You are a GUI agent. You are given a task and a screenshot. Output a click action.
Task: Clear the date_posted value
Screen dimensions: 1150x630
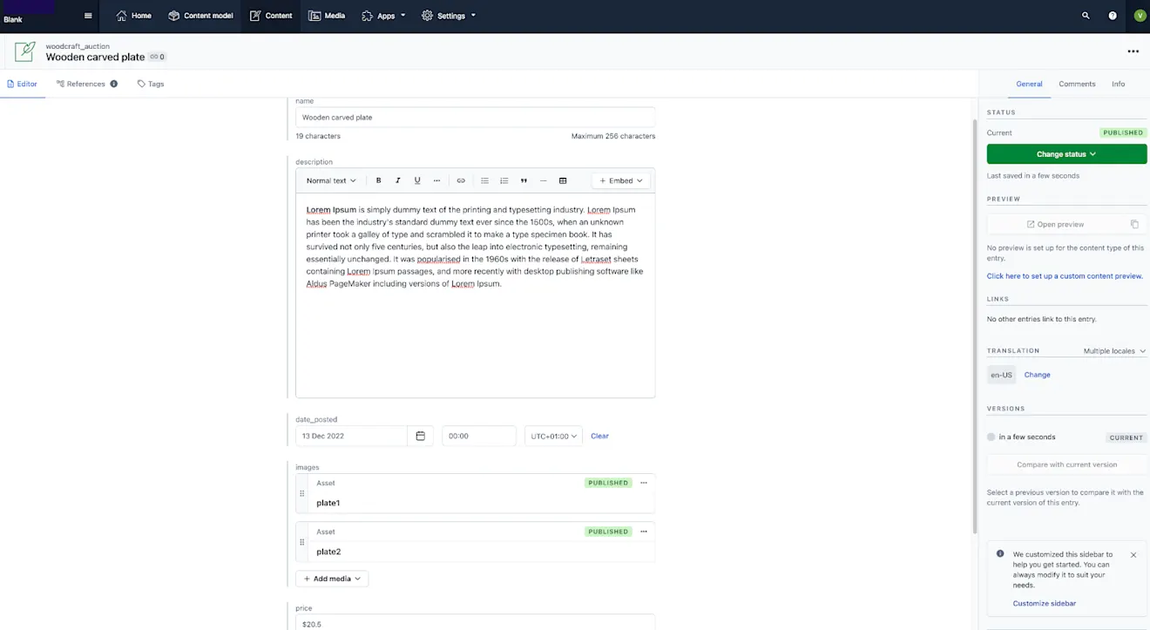click(x=599, y=436)
